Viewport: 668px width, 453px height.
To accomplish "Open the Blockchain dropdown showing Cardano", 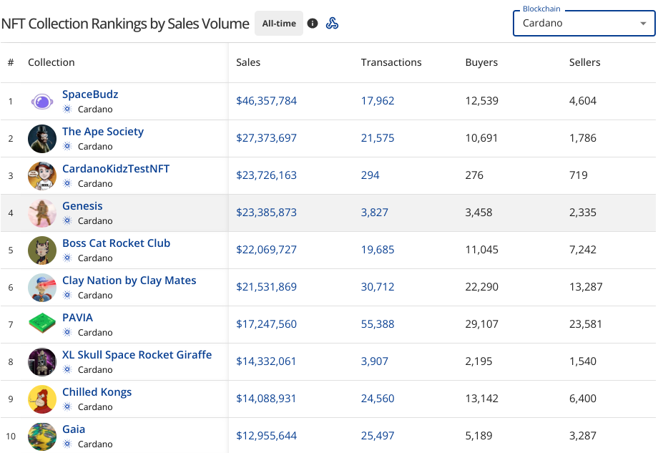I will click(584, 24).
